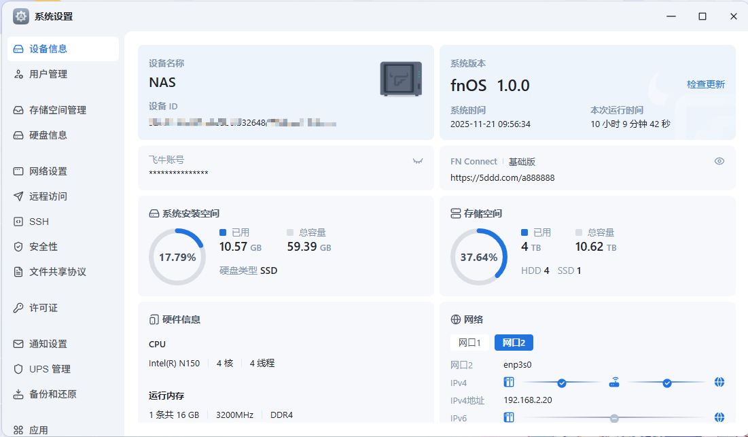The image size is (748, 437).
Task: Click the storage space 37.64% usage ring
Action: tap(478, 257)
